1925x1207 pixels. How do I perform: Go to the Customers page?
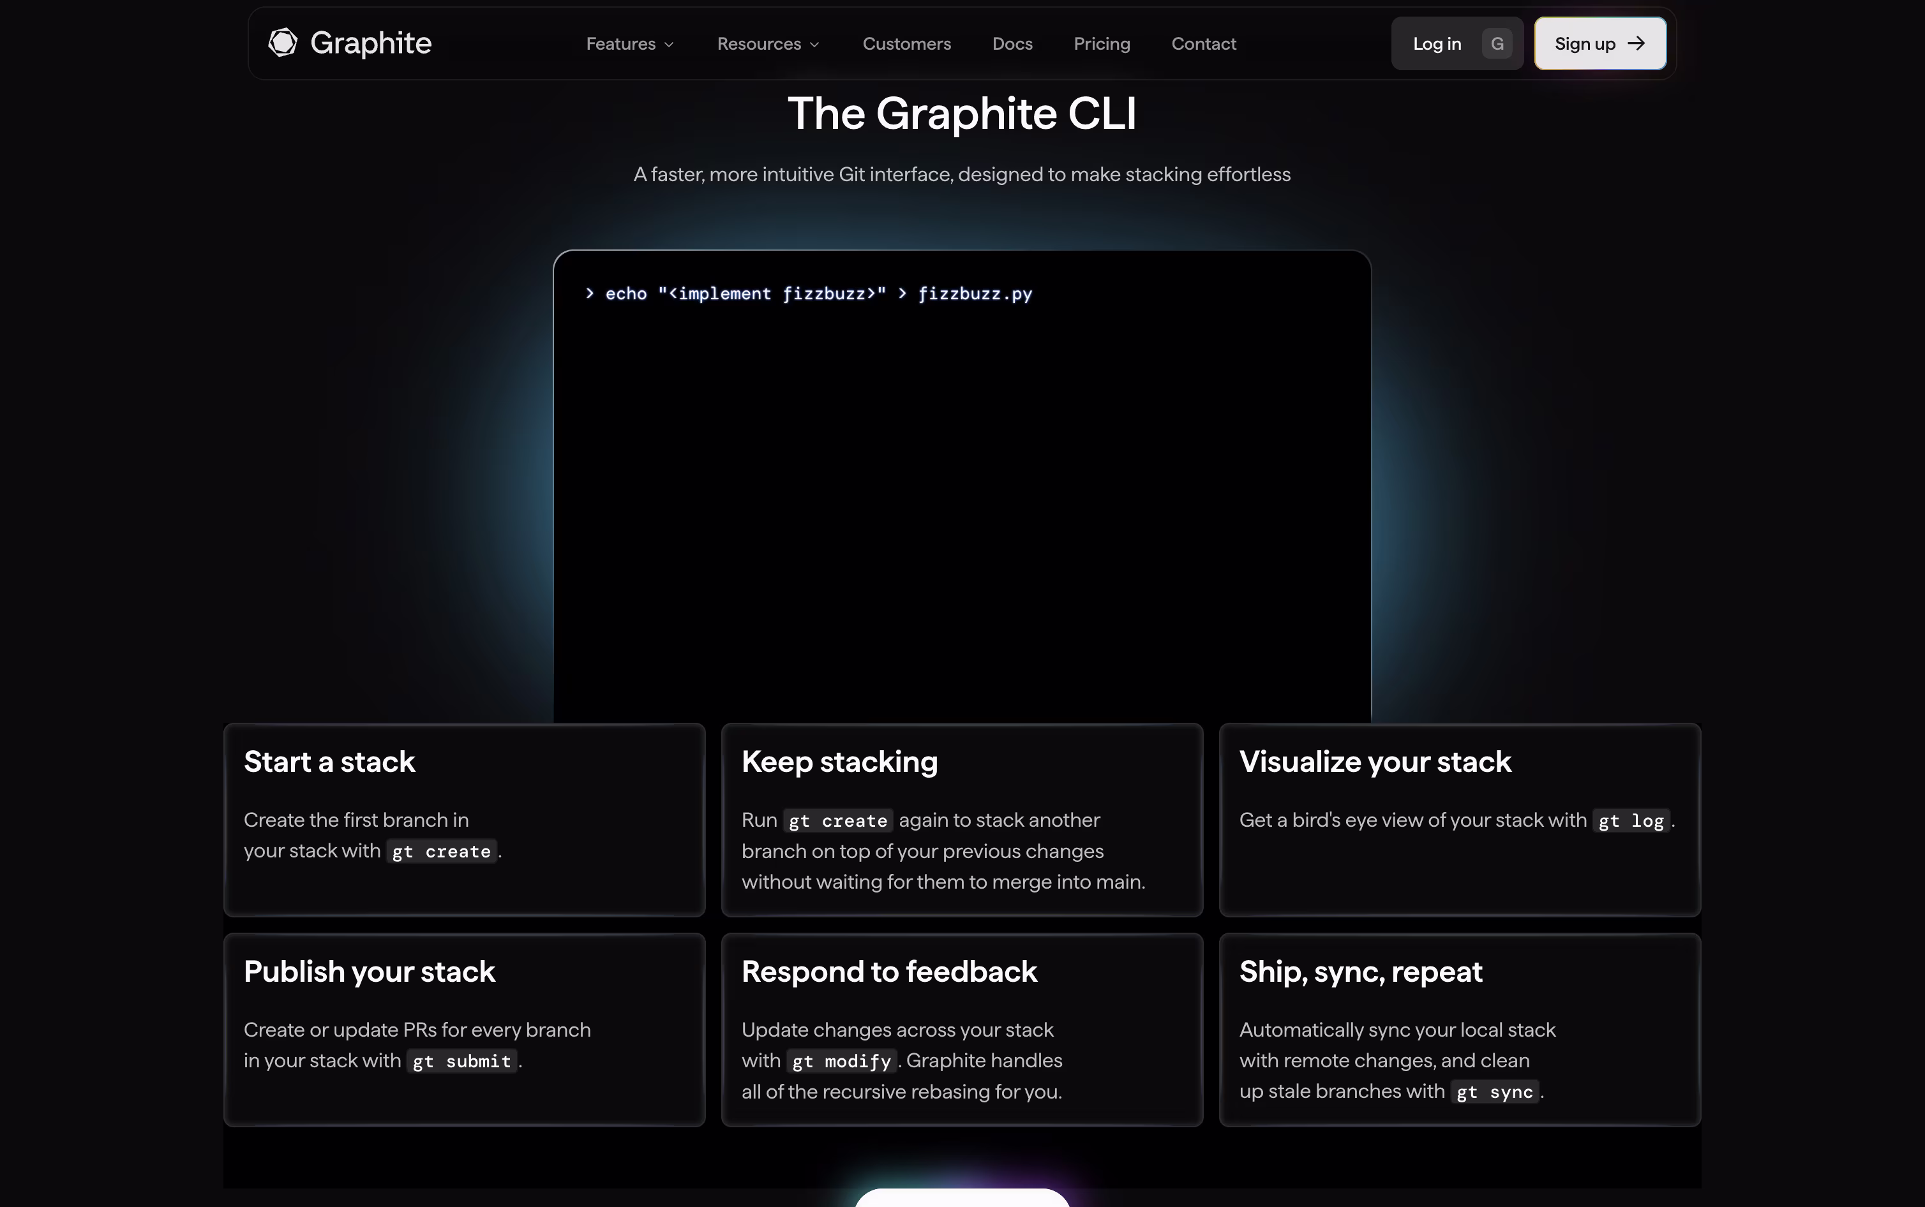pyautogui.click(x=906, y=44)
